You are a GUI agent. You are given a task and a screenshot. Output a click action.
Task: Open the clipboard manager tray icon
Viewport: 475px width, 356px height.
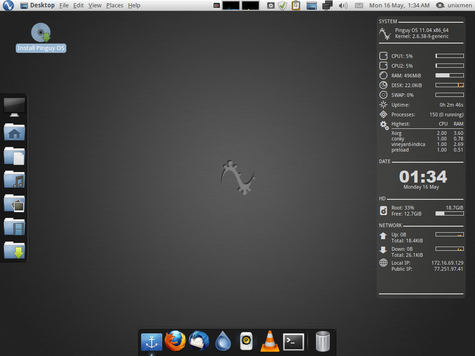(x=296, y=6)
